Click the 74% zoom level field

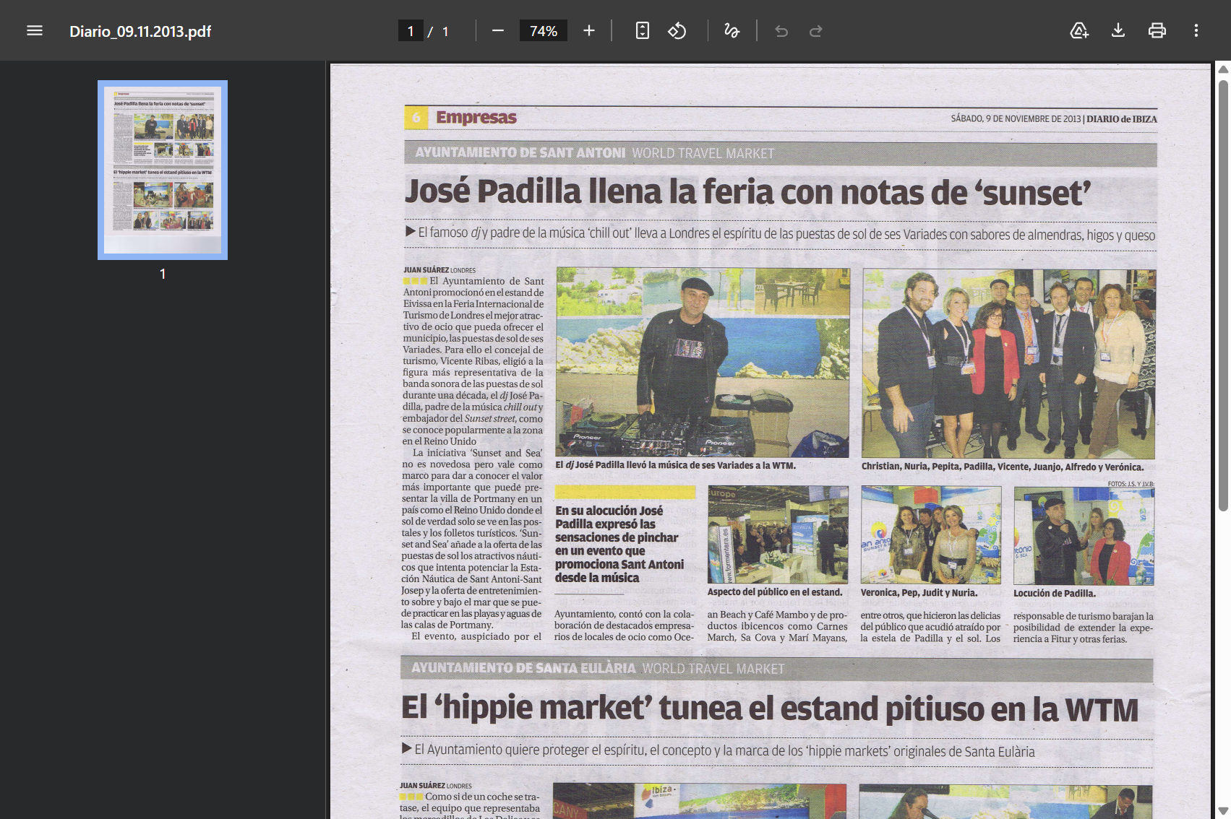pyautogui.click(x=543, y=31)
